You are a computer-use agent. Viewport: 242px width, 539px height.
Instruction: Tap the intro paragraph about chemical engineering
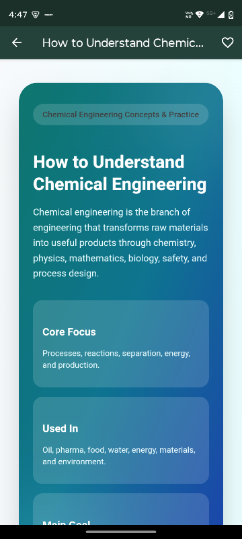point(120,243)
